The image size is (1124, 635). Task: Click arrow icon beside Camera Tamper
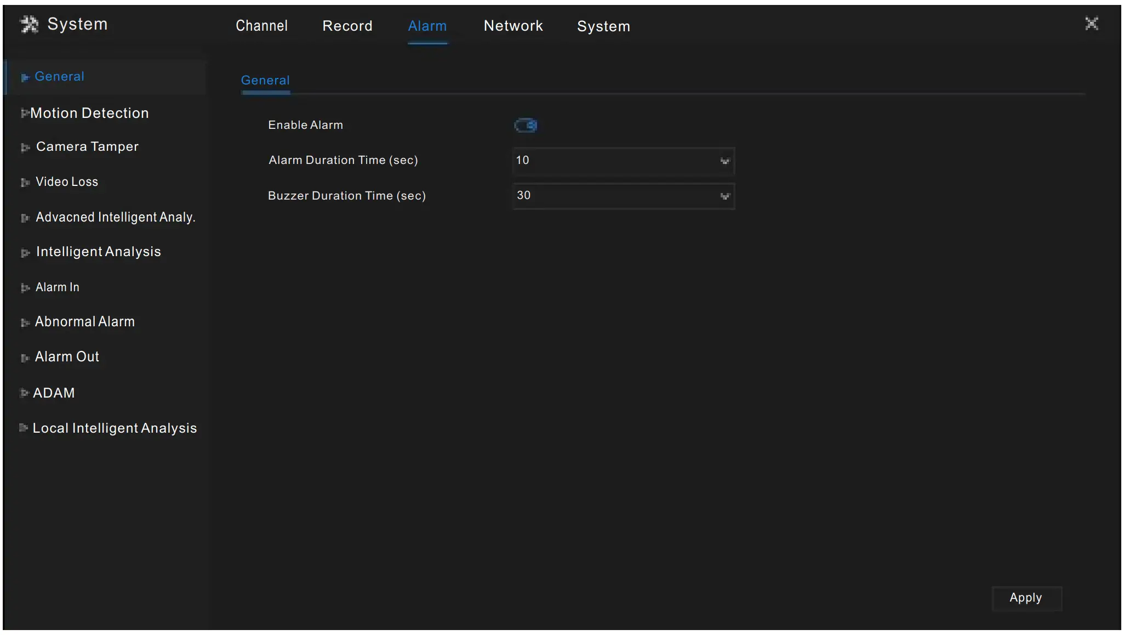[25, 148]
